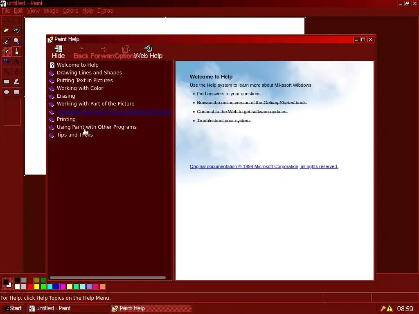Pick the white color swatch
The width and height of the screenshot is (419, 314).
[x=17, y=287]
